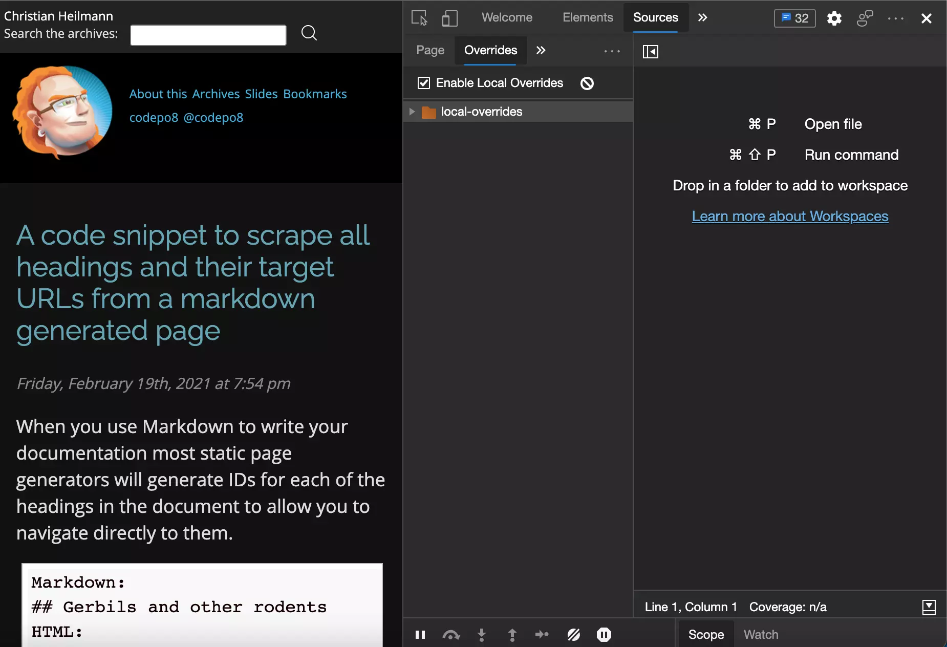
Task: Expand the local-overrides folder
Action: click(412, 112)
